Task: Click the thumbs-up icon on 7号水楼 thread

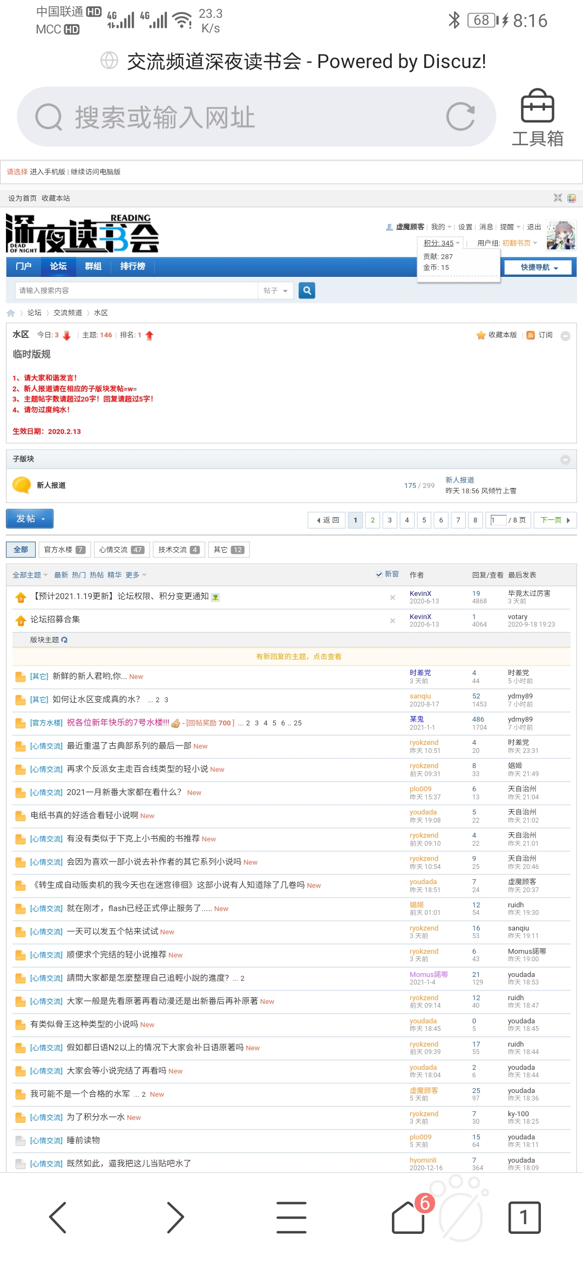Action: point(175,723)
